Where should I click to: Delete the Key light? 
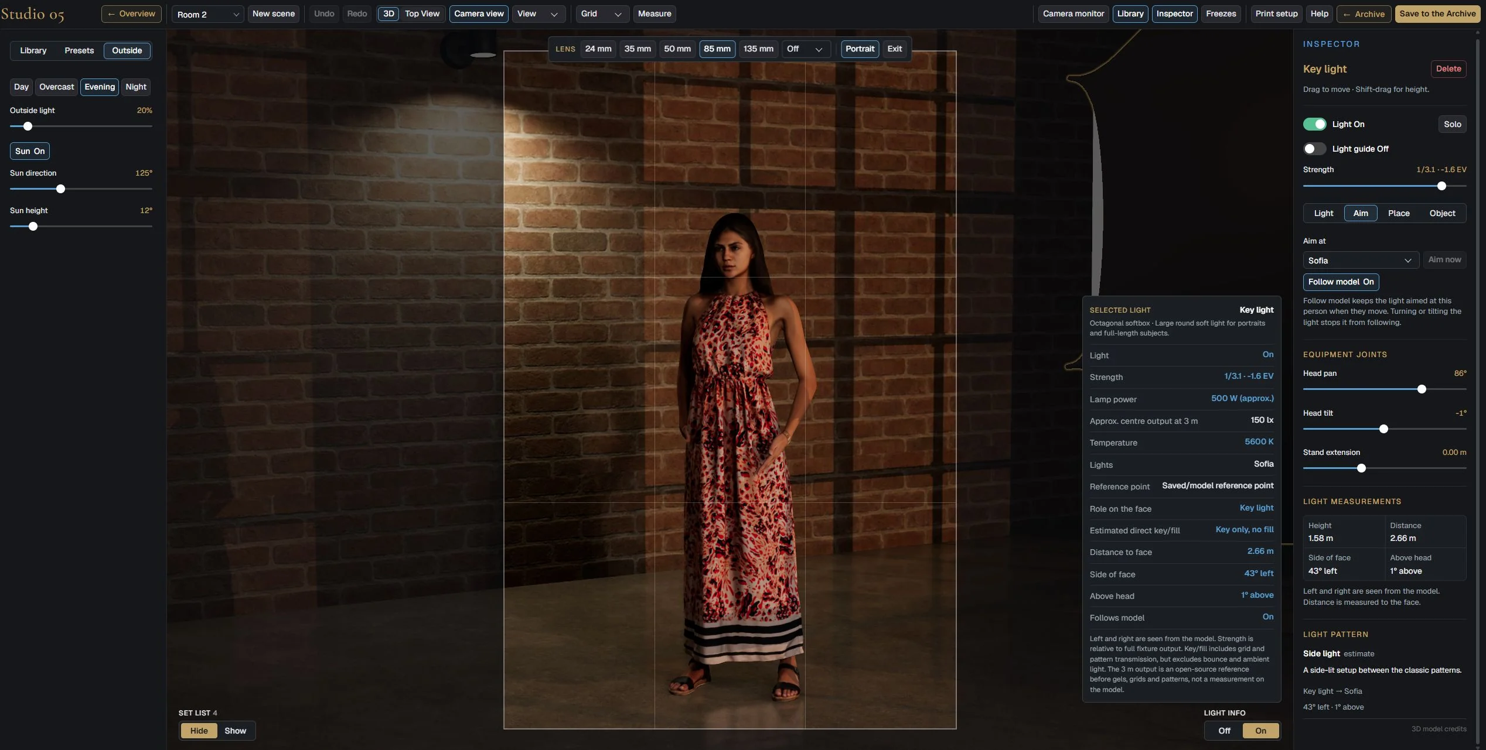1448,69
